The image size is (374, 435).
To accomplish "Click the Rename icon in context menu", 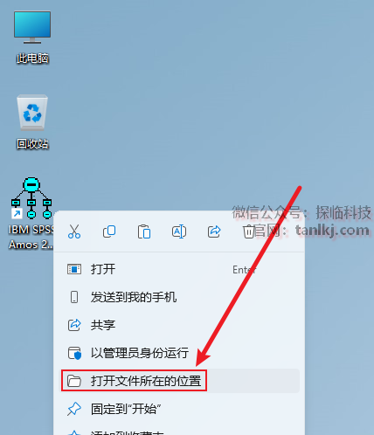I will [179, 231].
